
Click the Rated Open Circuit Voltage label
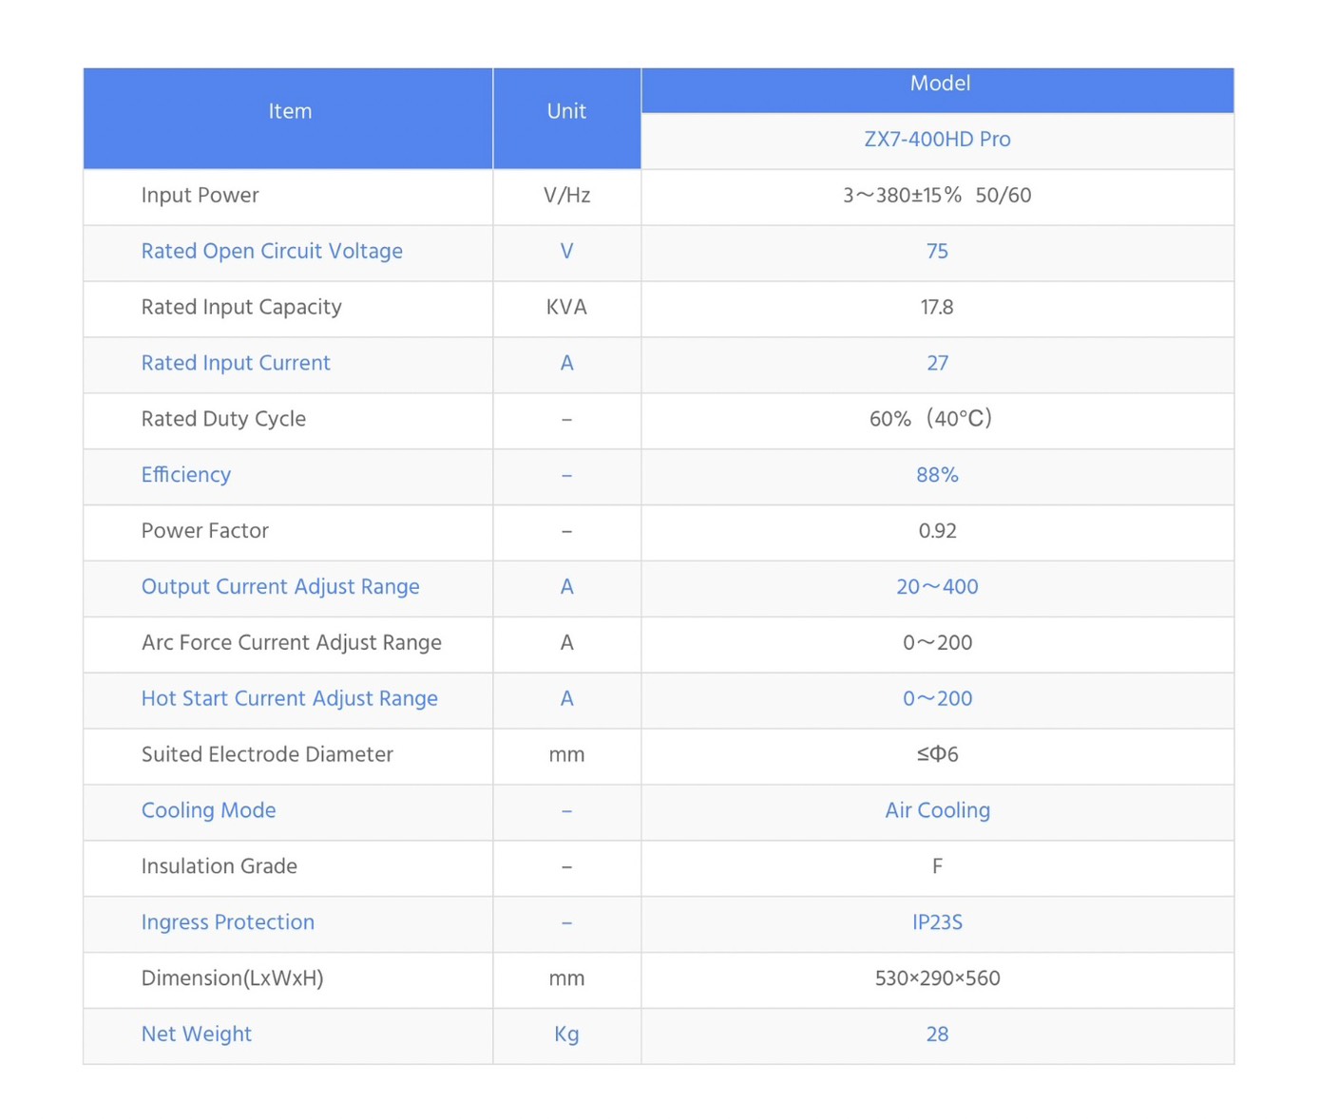tap(272, 252)
